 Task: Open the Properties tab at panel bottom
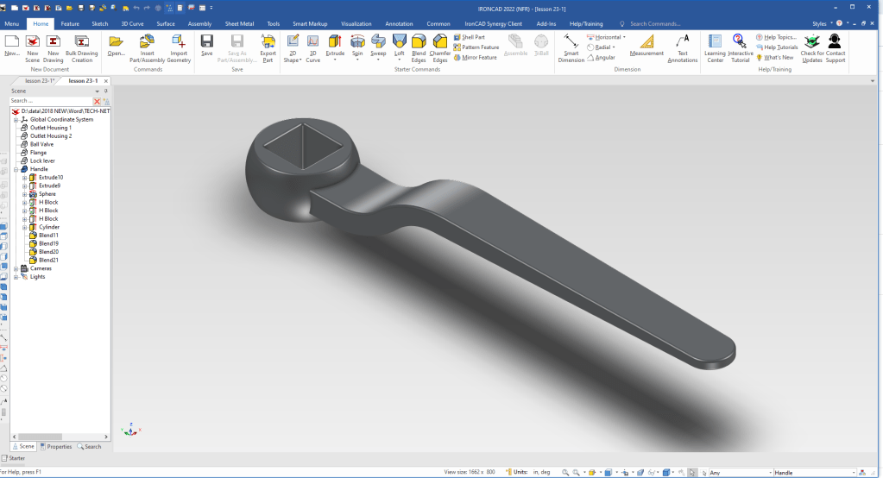click(x=57, y=446)
